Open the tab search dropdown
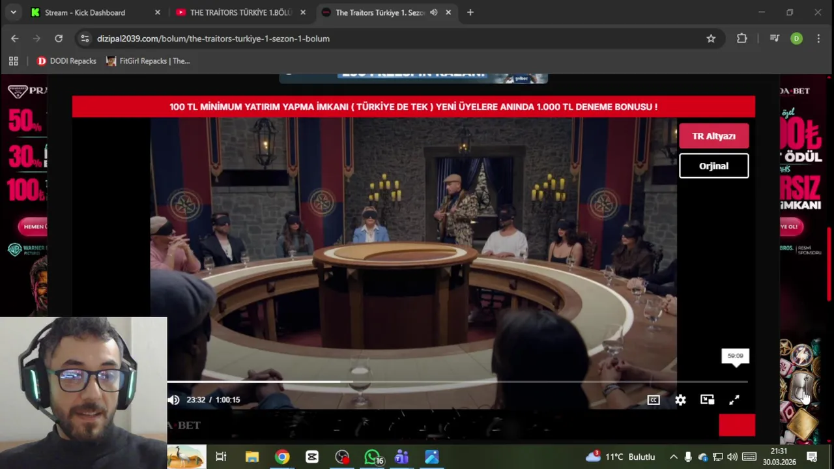The width and height of the screenshot is (834, 469). (13, 12)
